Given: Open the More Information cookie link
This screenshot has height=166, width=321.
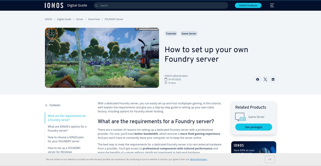Looking at the screenshot, I should point(198,160).
